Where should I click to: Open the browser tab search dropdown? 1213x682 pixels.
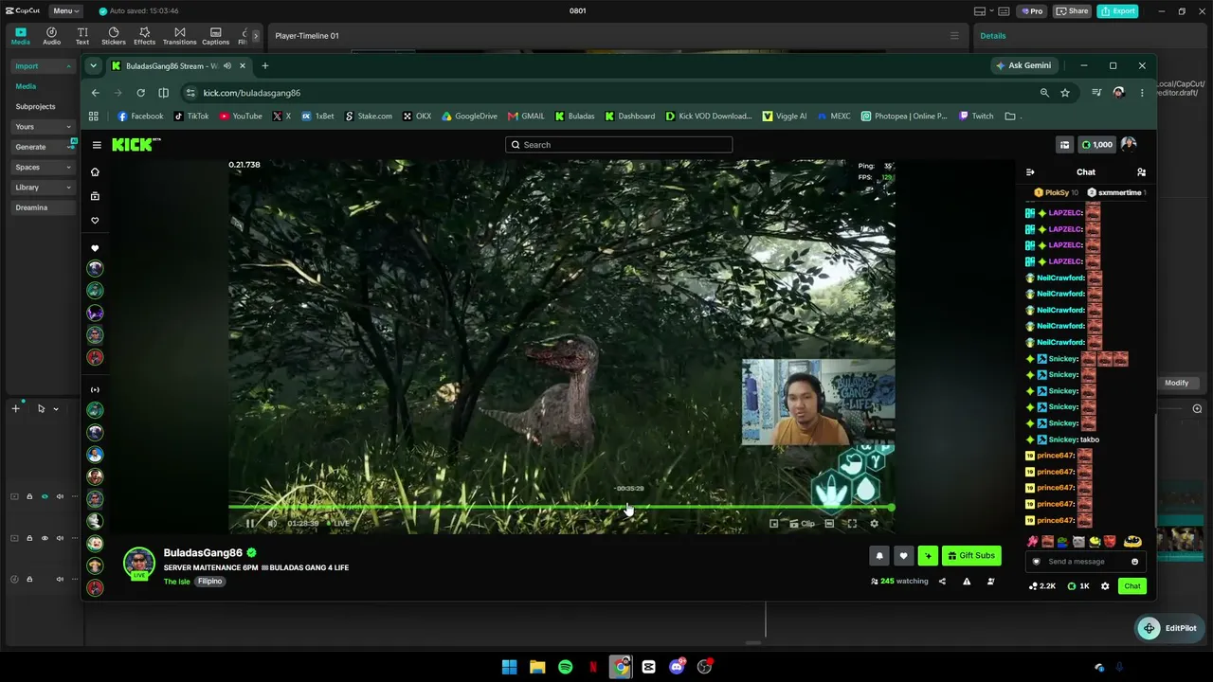[x=93, y=65]
